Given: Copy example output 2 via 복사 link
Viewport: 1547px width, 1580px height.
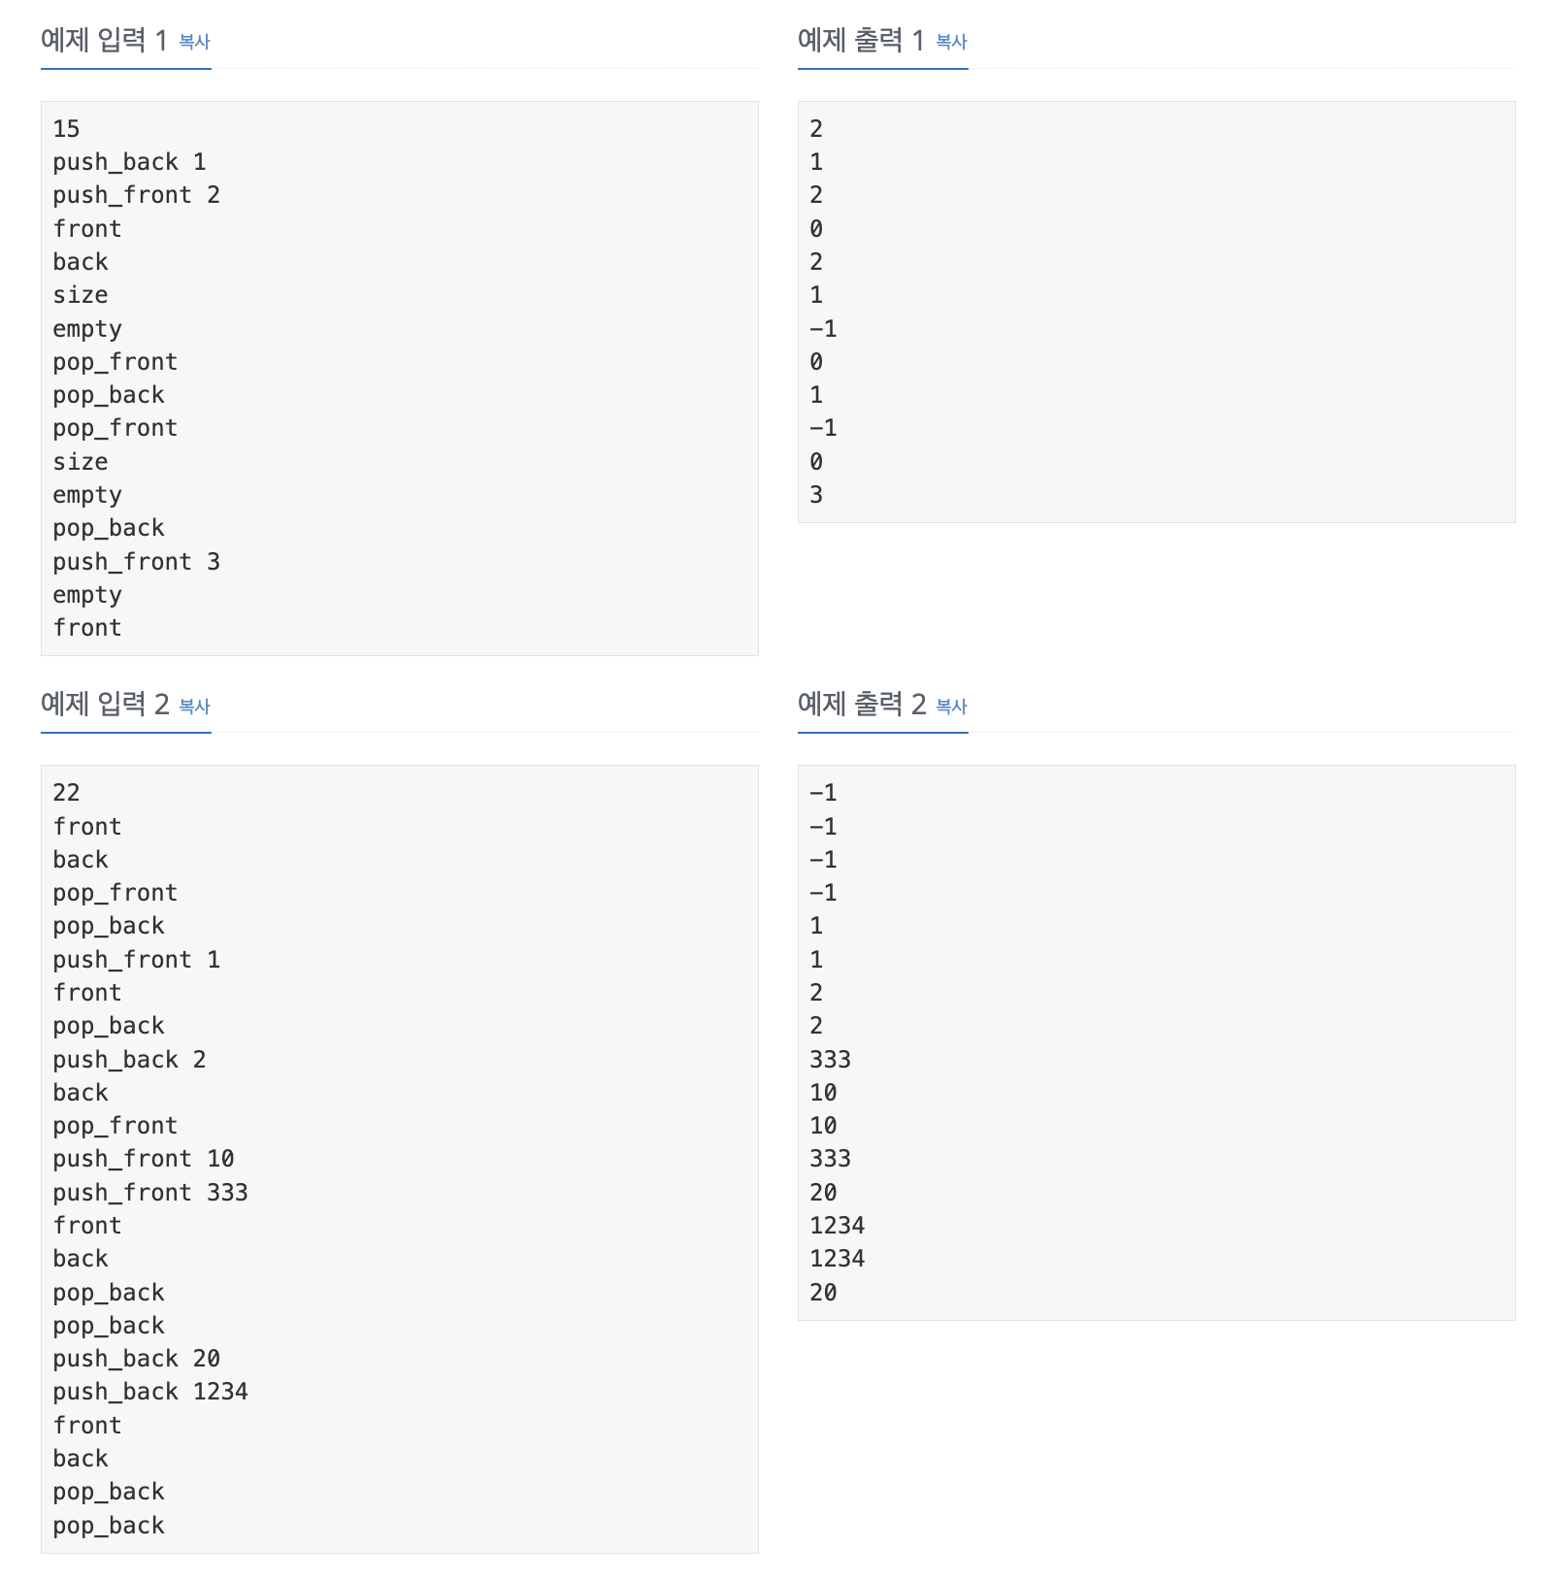Looking at the screenshot, I should (951, 707).
